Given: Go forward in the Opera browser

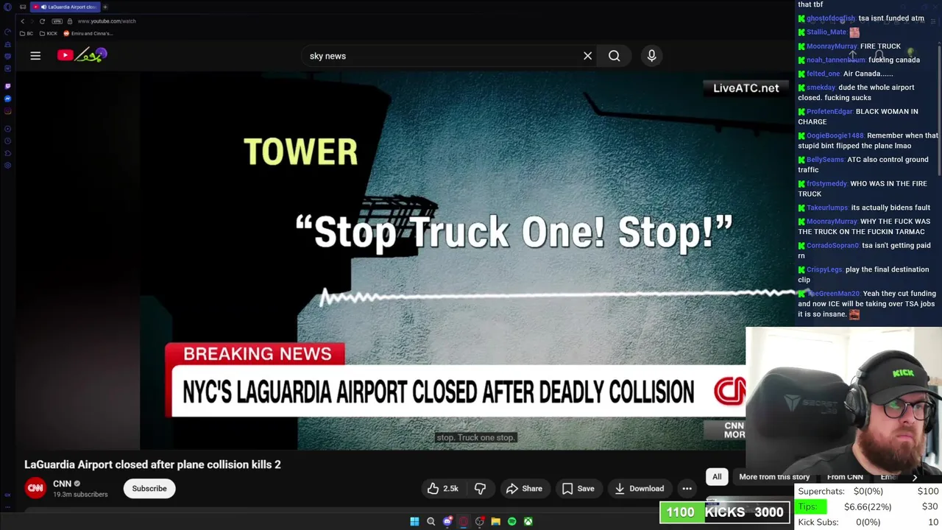Looking at the screenshot, I should pyautogui.click(x=32, y=21).
